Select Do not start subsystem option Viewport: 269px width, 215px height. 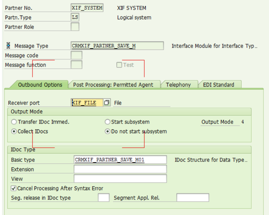pos(107,131)
